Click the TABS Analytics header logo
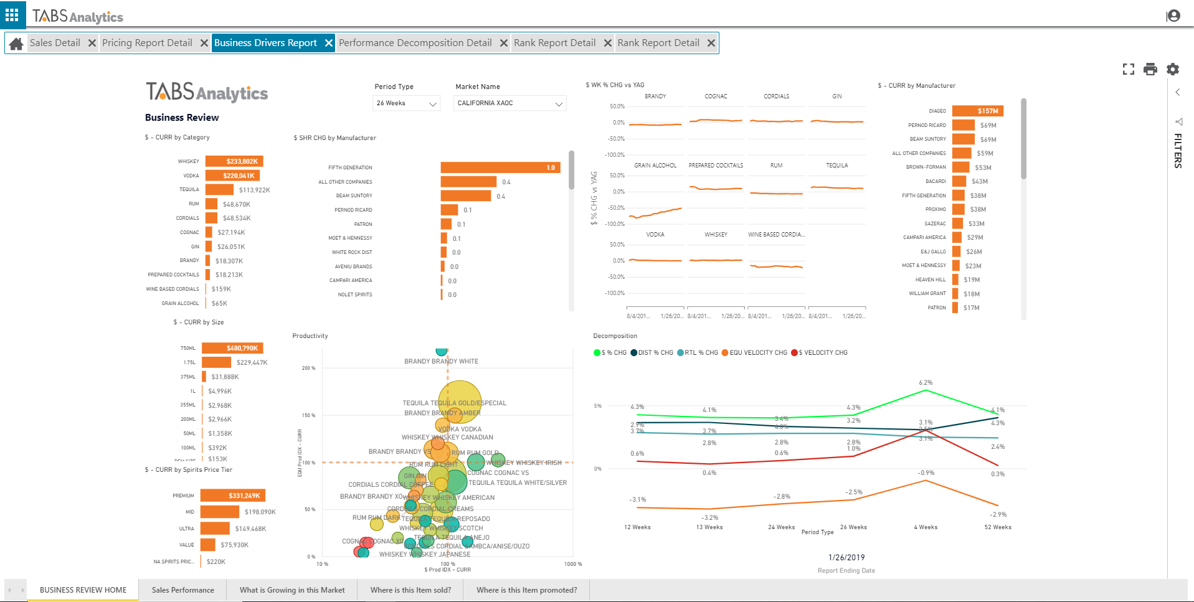This screenshot has height=602, width=1194. [x=78, y=16]
